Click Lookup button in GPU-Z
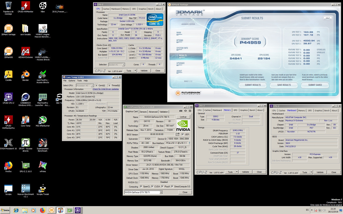343x214 pixels. [183, 117]
